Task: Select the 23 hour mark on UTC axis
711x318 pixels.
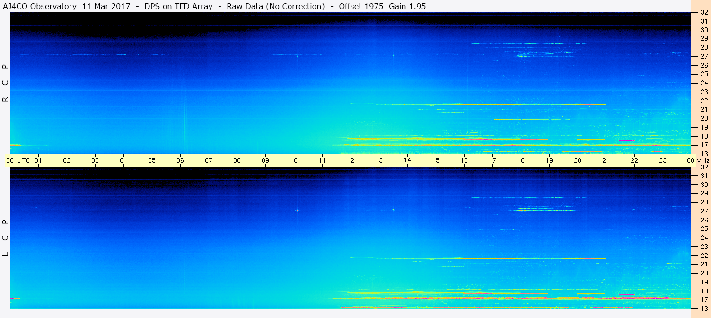Action: point(663,160)
